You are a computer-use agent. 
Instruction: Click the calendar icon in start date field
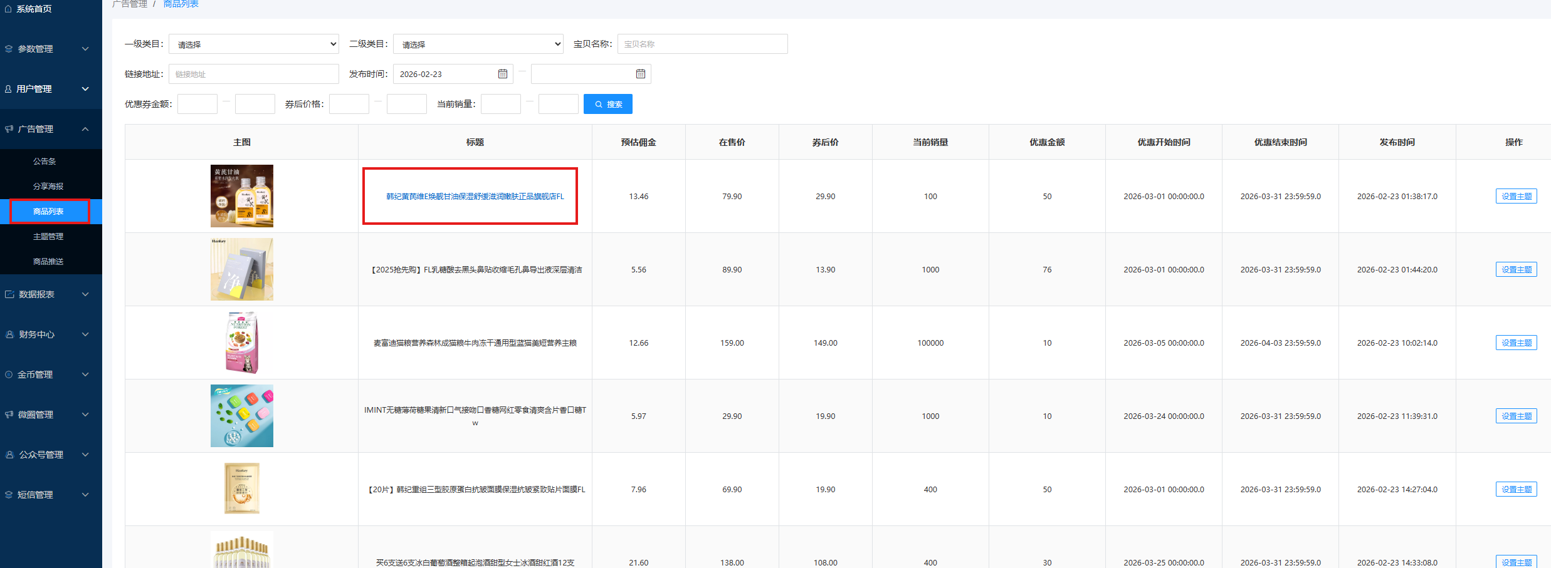(x=502, y=74)
